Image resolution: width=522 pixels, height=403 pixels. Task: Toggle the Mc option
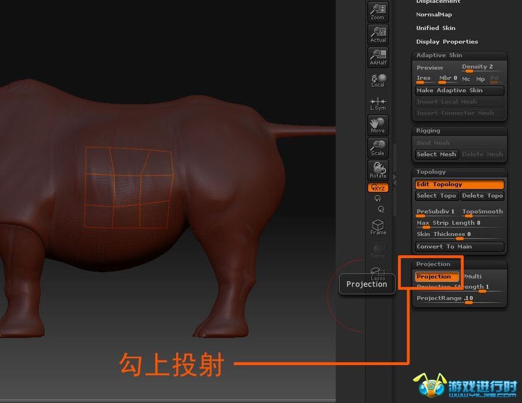(466, 79)
